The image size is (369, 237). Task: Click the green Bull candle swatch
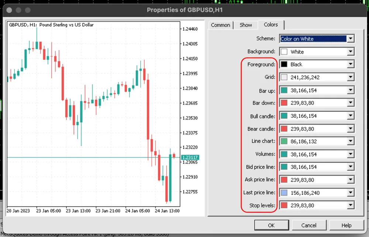point(284,116)
